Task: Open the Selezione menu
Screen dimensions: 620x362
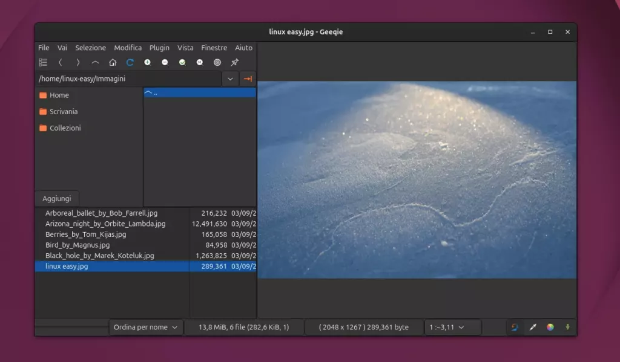Action: [x=91, y=48]
